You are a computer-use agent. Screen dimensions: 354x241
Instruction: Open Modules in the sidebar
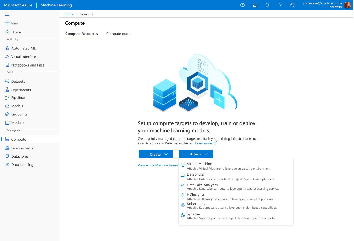pos(18,123)
